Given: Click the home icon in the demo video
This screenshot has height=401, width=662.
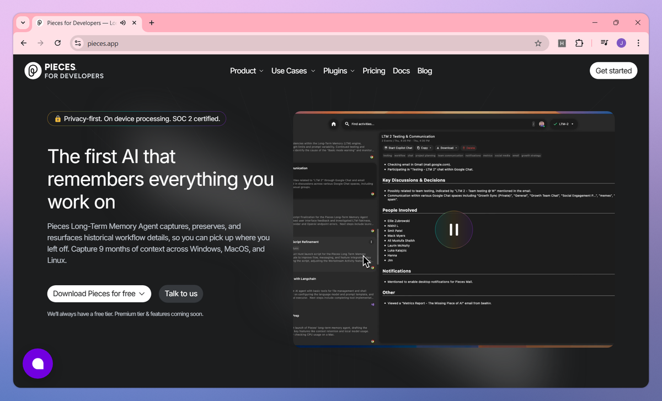Looking at the screenshot, I should (x=334, y=124).
